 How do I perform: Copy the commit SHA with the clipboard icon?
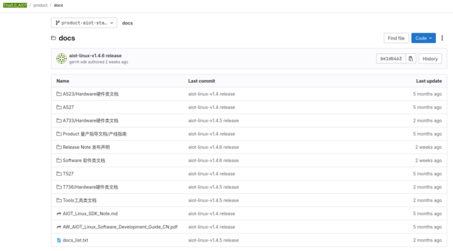[411, 58]
